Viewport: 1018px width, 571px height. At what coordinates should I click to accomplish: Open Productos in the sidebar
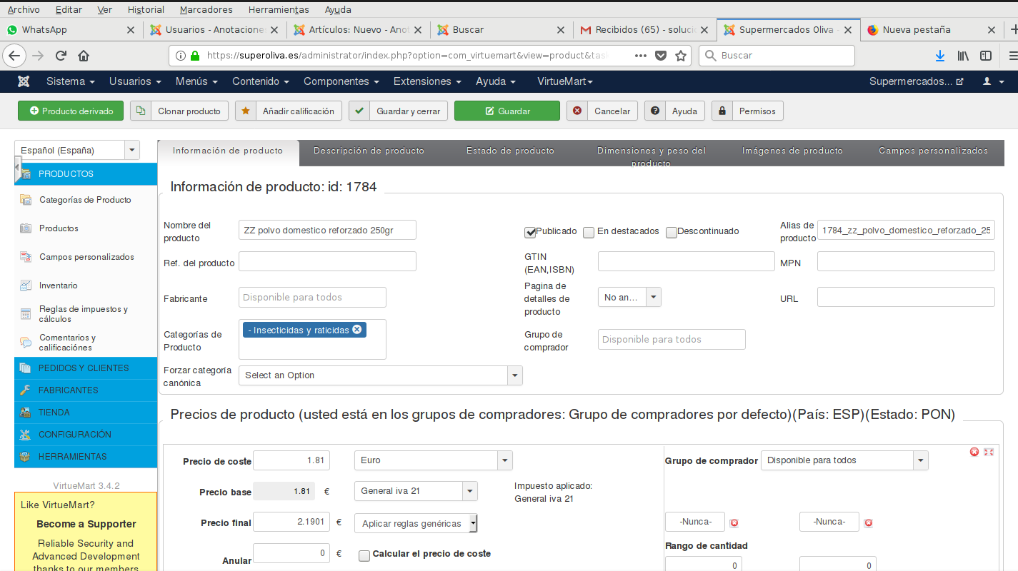(x=59, y=228)
